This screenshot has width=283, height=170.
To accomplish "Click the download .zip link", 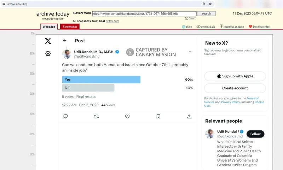I will pyautogui.click(x=206, y=27).
